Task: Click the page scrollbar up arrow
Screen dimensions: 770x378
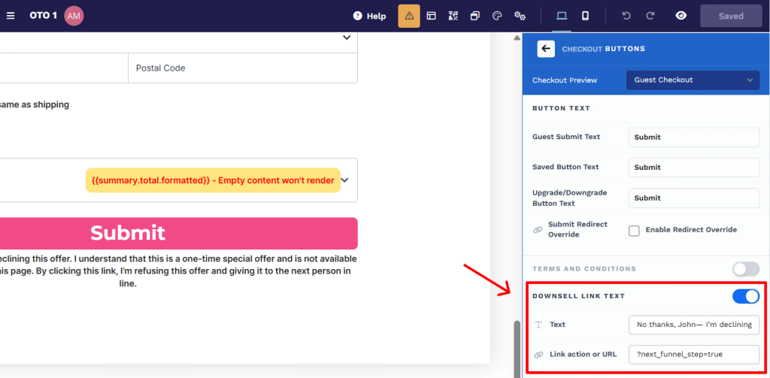Action: (517, 38)
